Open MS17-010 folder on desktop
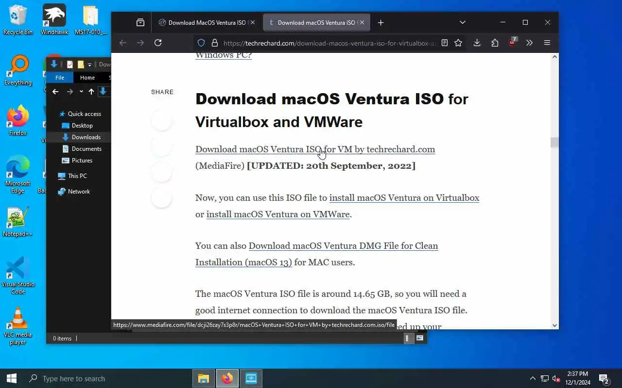 coord(91,20)
